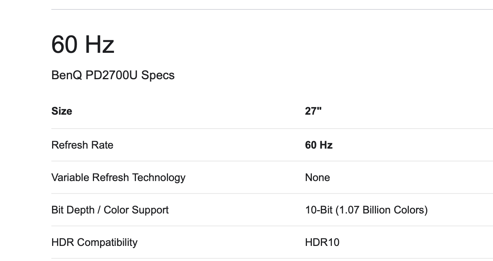Click the divider line above the heading
The image size is (493, 261).
point(272,9)
